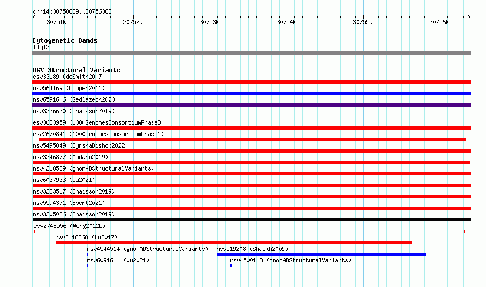Select the red esv33189 variant bar
The image size is (486, 287).
[x=251, y=82]
